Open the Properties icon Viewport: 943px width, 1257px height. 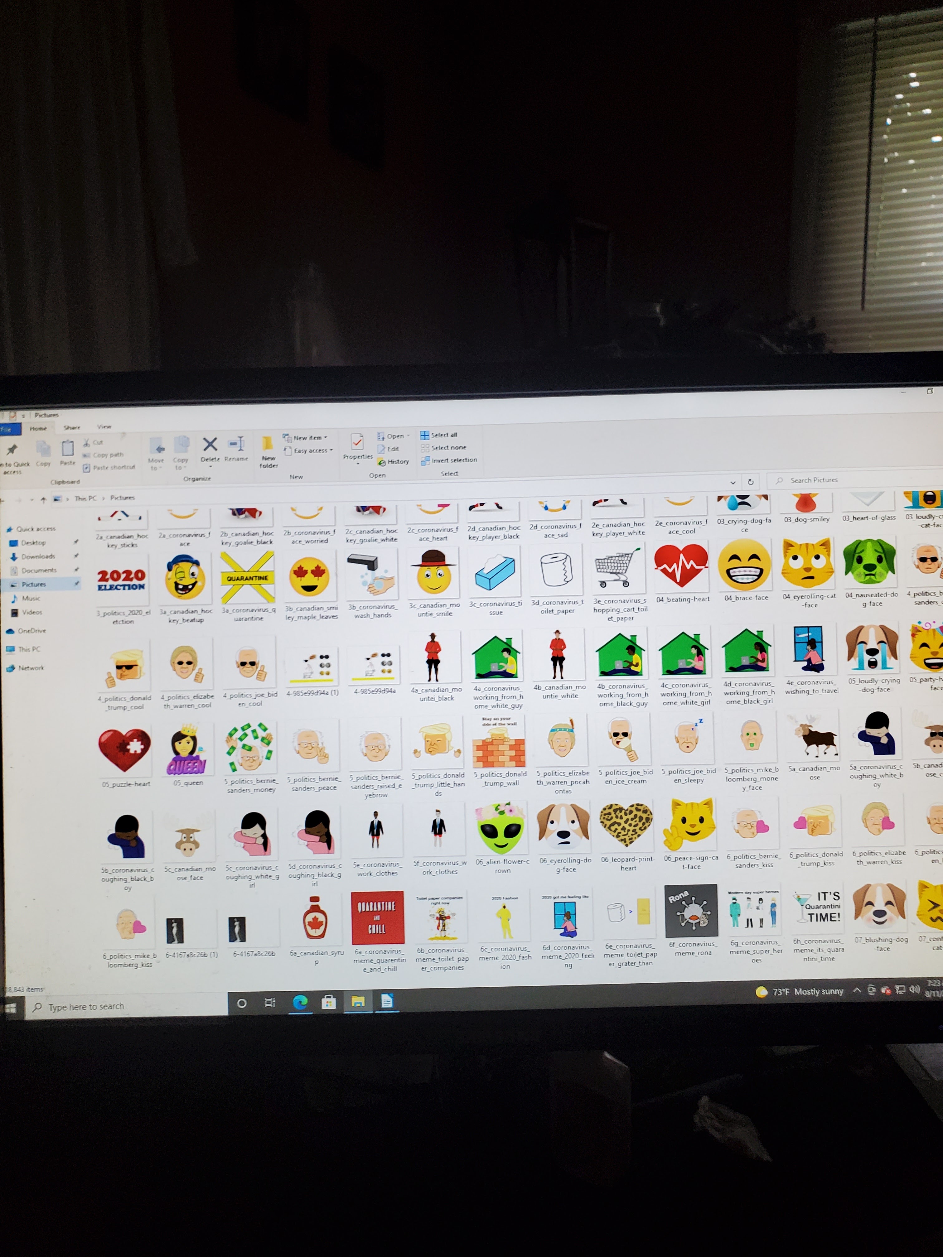(x=358, y=443)
